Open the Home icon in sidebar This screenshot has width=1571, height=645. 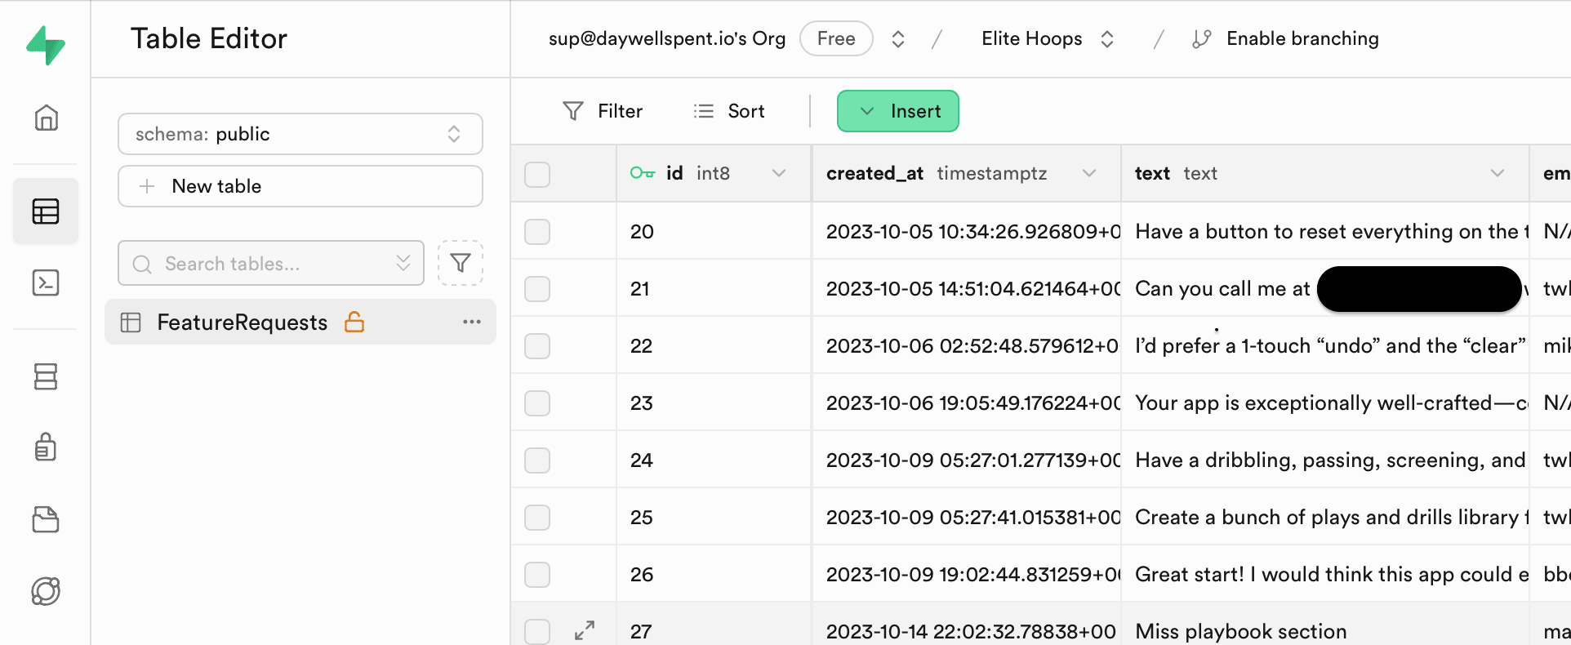tap(46, 118)
